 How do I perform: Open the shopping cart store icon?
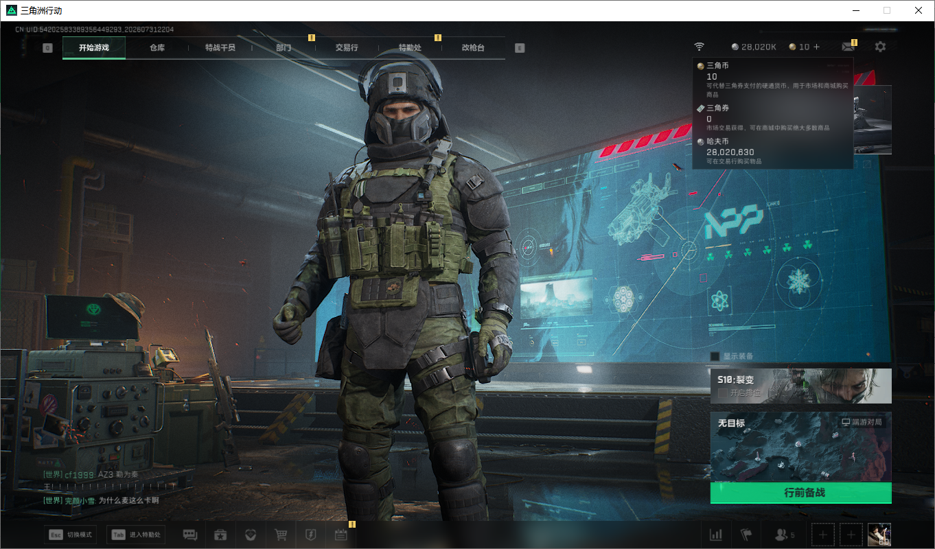[281, 535]
